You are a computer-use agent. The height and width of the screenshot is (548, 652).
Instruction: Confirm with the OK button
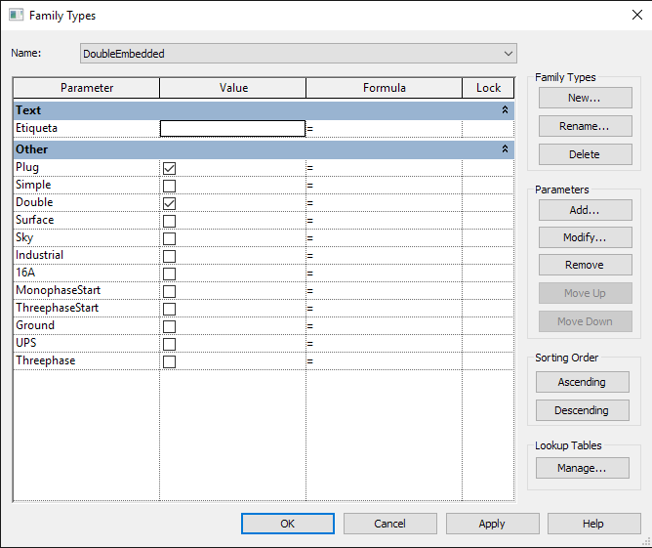pos(288,524)
